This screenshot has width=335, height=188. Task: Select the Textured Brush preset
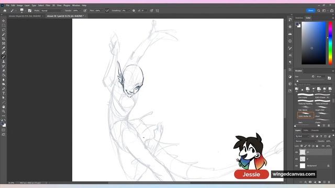click(322, 102)
